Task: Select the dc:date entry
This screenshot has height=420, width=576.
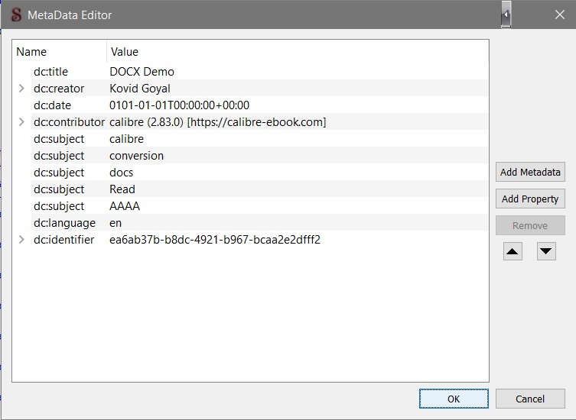Action: click(x=52, y=105)
